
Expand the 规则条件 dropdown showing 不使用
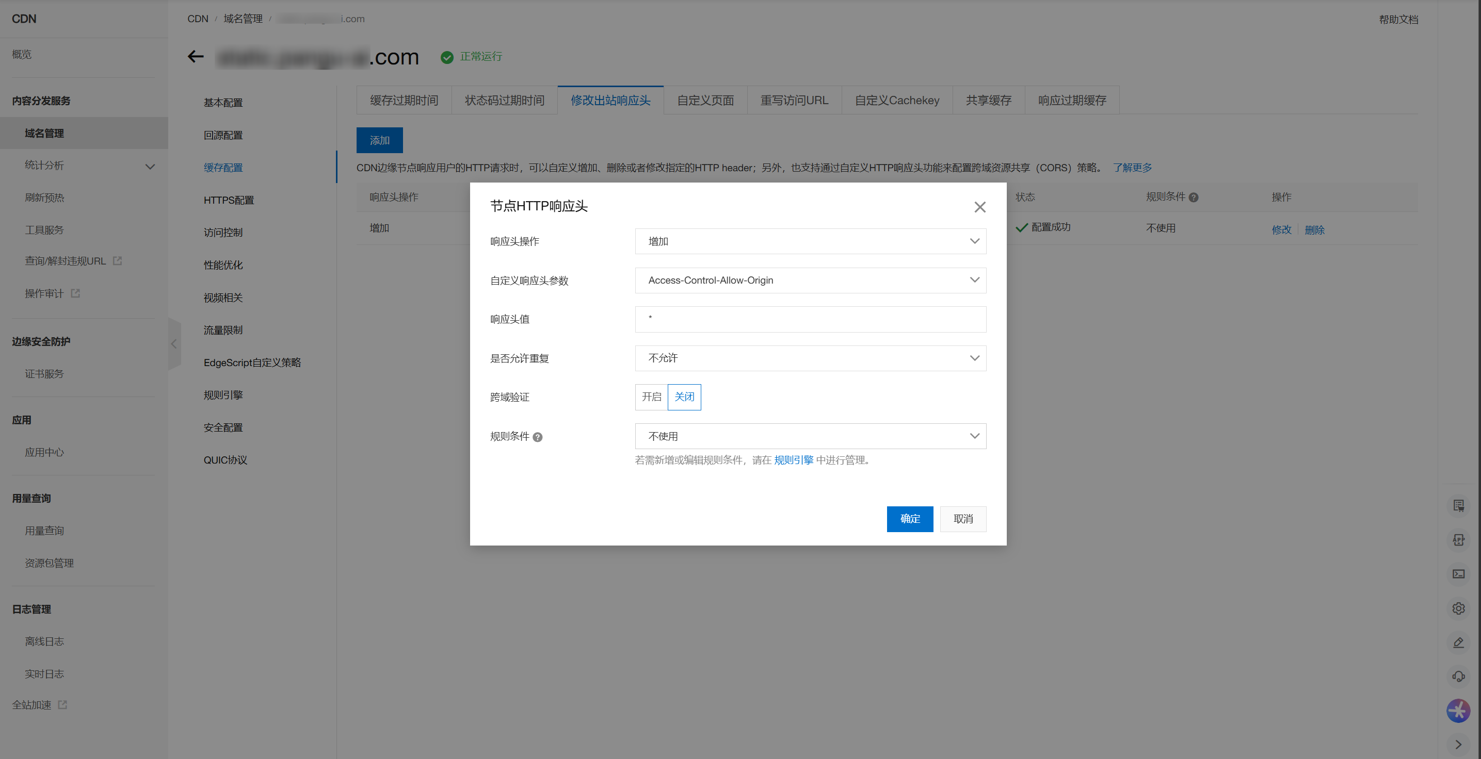coord(810,436)
